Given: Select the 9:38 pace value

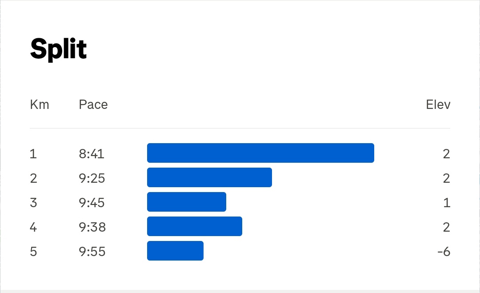Looking at the screenshot, I should [92, 227].
